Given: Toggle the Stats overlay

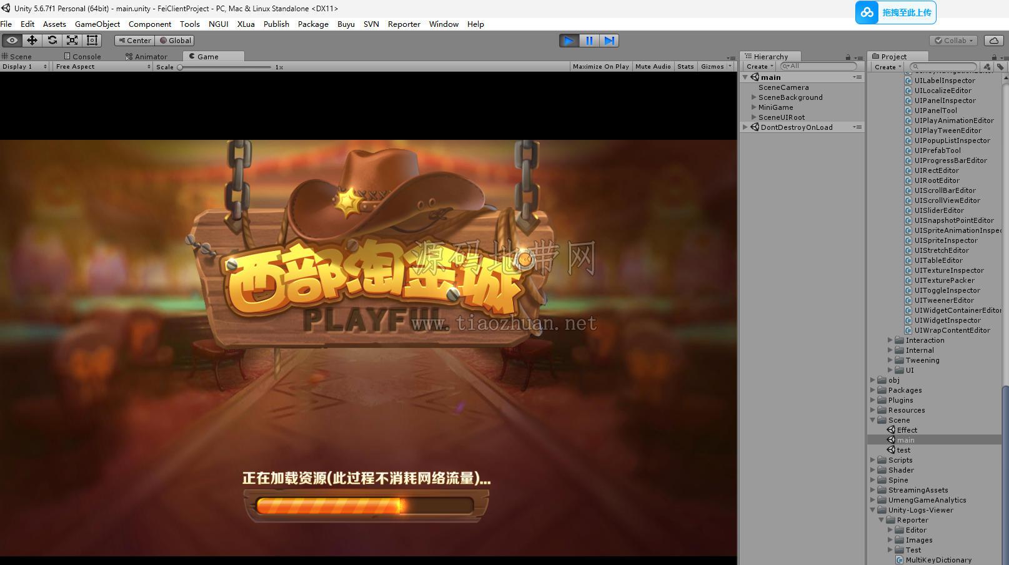Looking at the screenshot, I should pyautogui.click(x=685, y=67).
